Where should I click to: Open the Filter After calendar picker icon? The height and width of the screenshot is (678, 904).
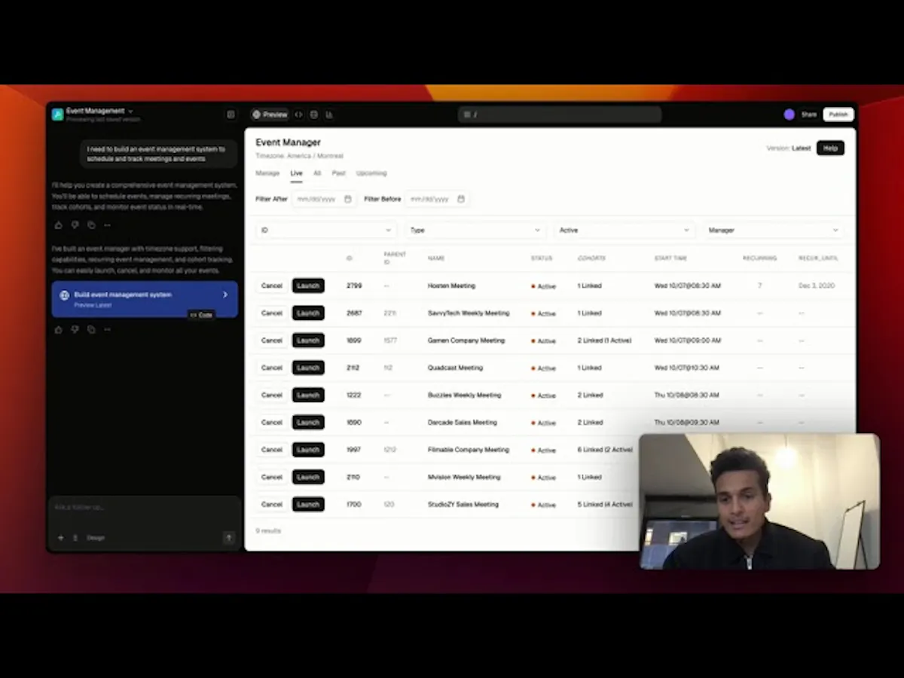(347, 199)
